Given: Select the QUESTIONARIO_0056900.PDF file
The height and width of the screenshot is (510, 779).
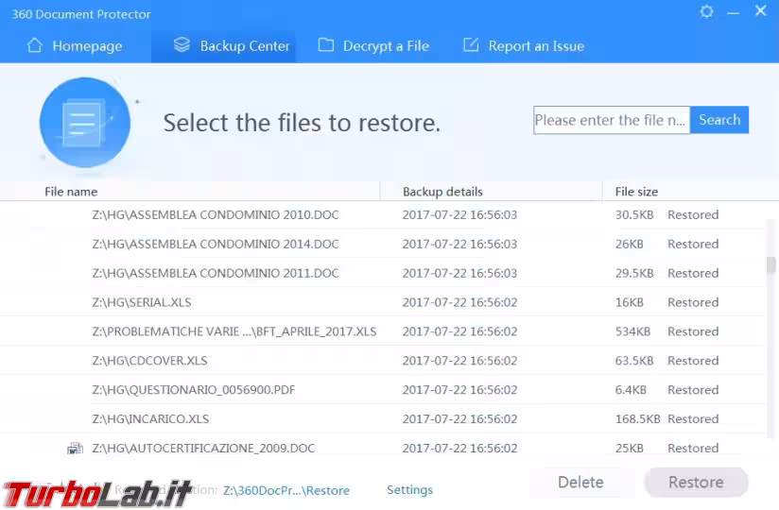Looking at the screenshot, I should tap(193, 390).
